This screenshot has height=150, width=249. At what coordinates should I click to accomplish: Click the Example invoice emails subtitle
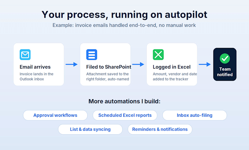tap(124, 25)
